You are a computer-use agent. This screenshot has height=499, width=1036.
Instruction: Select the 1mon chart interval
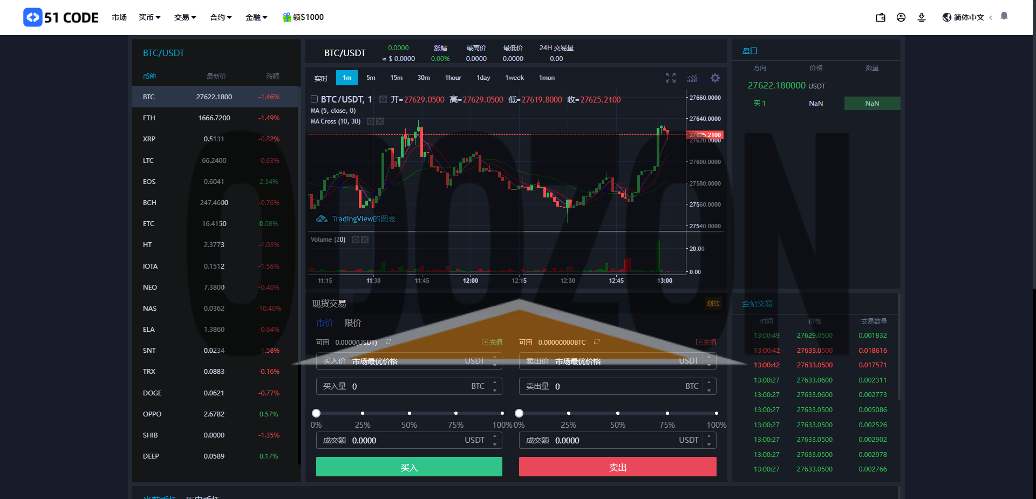click(x=547, y=78)
